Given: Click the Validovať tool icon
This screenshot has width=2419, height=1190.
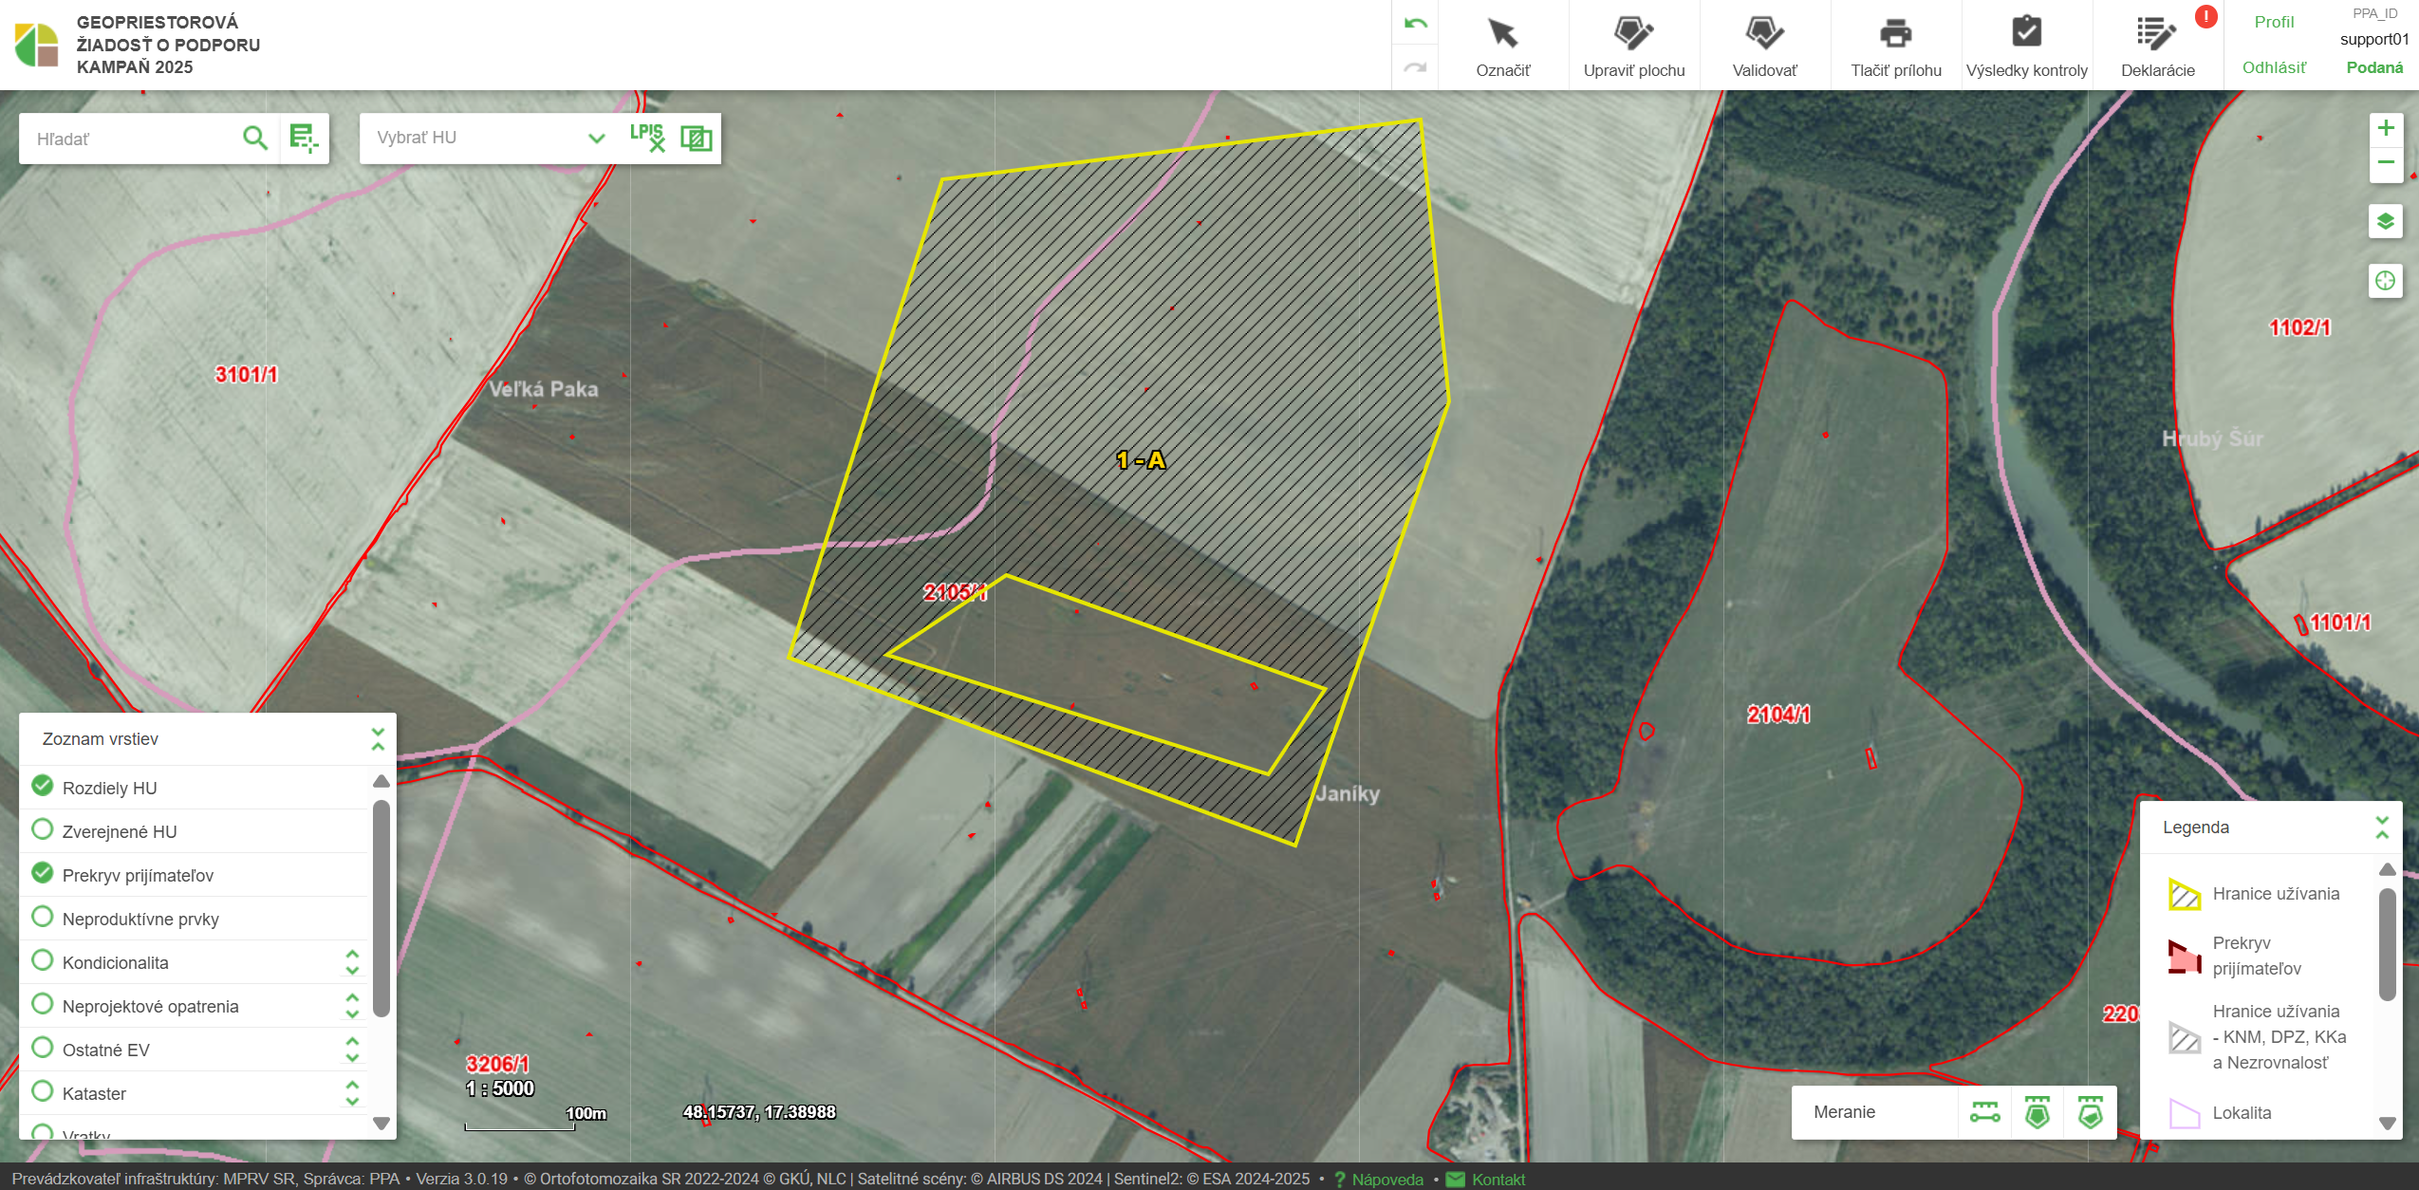Looking at the screenshot, I should 1764,35.
